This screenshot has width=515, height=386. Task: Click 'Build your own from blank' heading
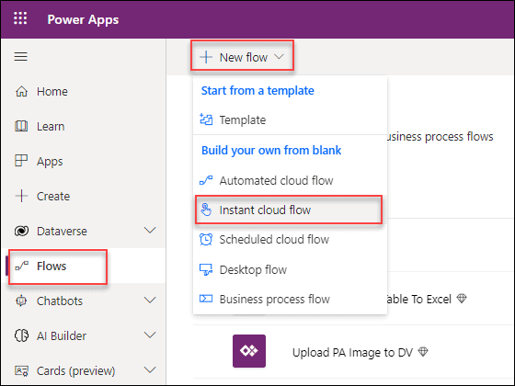[x=271, y=151]
